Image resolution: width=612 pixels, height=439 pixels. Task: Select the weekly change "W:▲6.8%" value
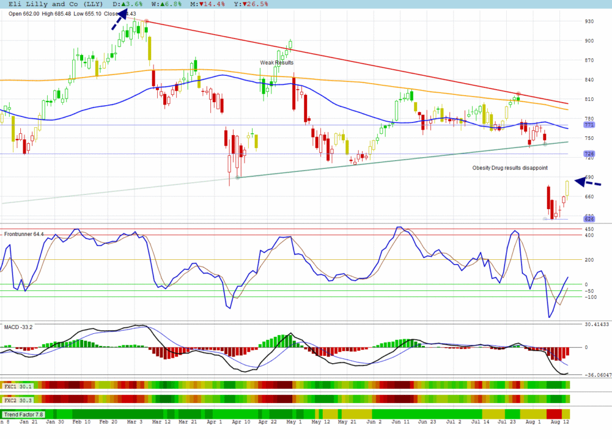166,4
